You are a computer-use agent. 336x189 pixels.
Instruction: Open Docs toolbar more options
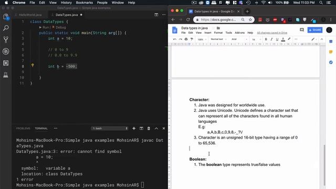296,39
